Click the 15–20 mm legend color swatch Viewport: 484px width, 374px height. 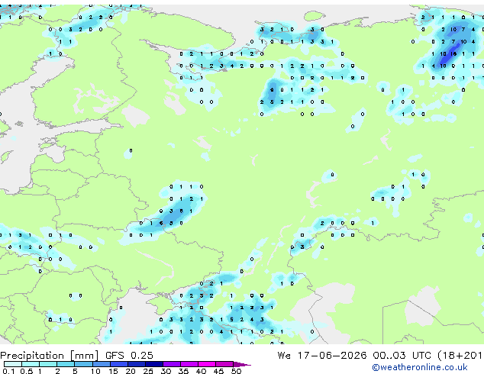click(119, 364)
